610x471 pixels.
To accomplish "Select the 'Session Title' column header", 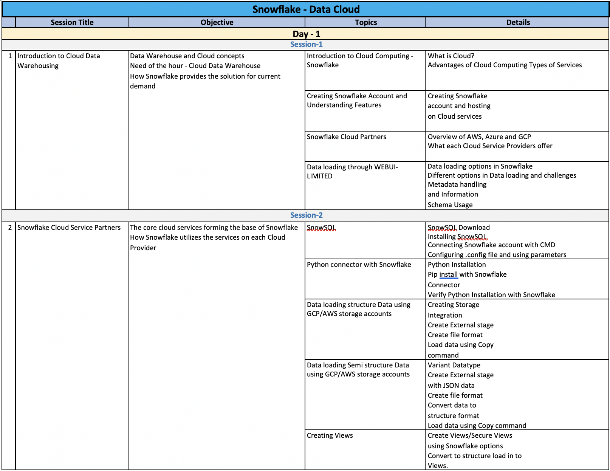I will 72,22.
